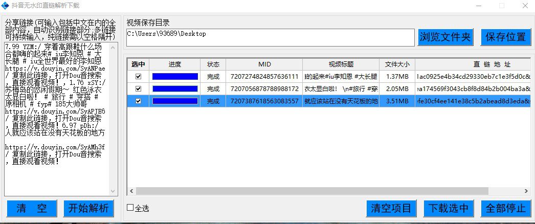
Task: Click direct link starting with fe30cf4ee141e
Action: pos(473,101)
